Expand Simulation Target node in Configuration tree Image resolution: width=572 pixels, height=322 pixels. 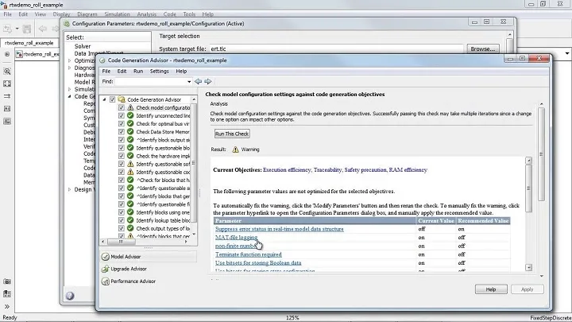(69, 89)
